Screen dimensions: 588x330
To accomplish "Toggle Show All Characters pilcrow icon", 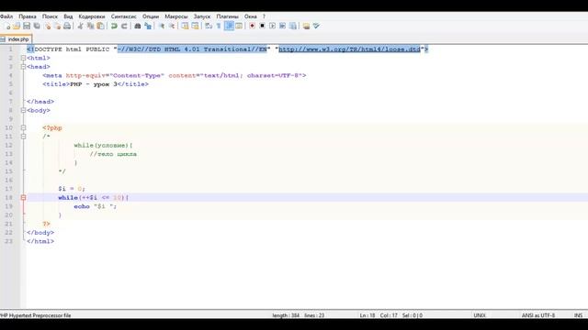I will pos(219,26).
